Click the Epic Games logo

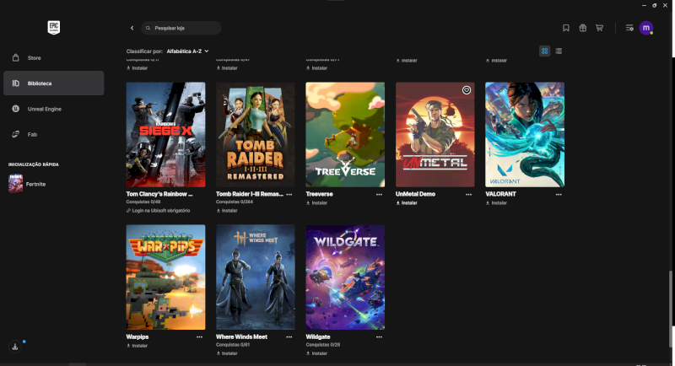tap(54, 28)
